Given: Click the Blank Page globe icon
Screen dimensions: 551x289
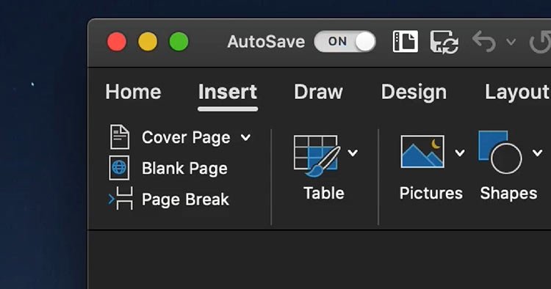Looking at the screenshot, I should [x=119, y=168].
